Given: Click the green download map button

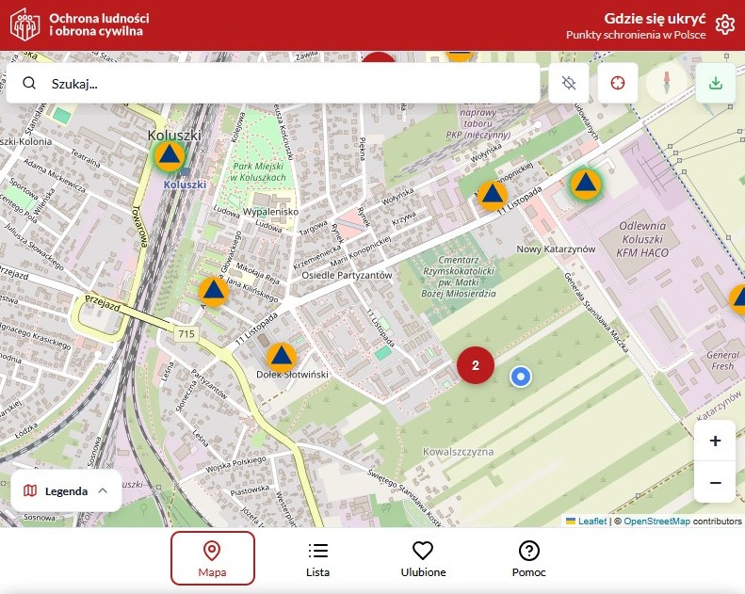Looking at the screenshot, I should 716,83.
